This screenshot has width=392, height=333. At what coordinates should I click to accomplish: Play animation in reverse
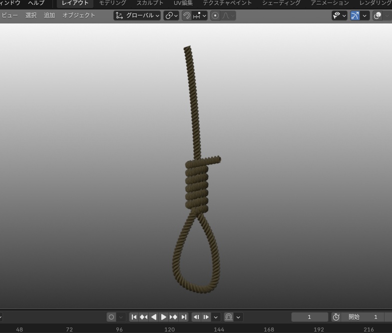[154, 317]
